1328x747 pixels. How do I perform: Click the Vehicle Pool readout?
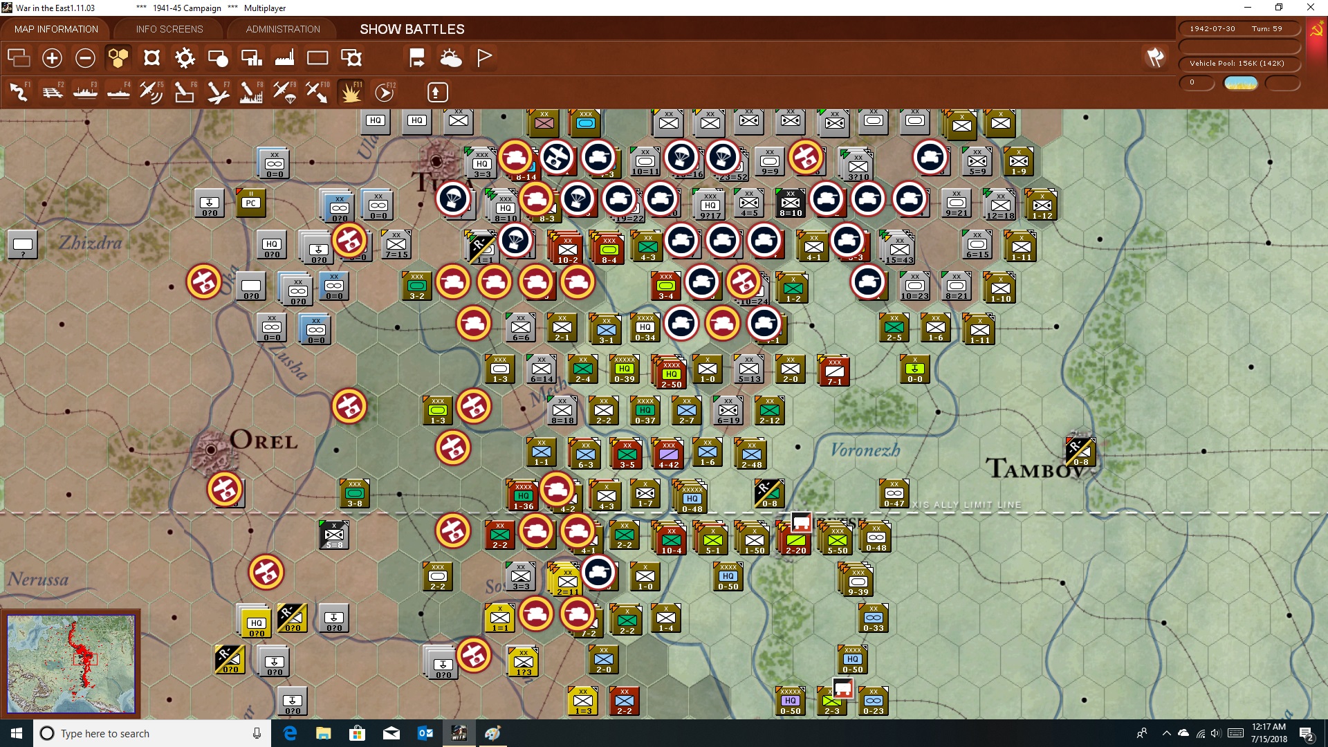point(1239,64)
